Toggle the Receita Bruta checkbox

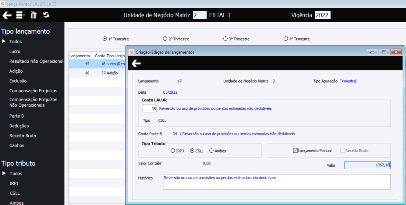(x=343, y=150)
